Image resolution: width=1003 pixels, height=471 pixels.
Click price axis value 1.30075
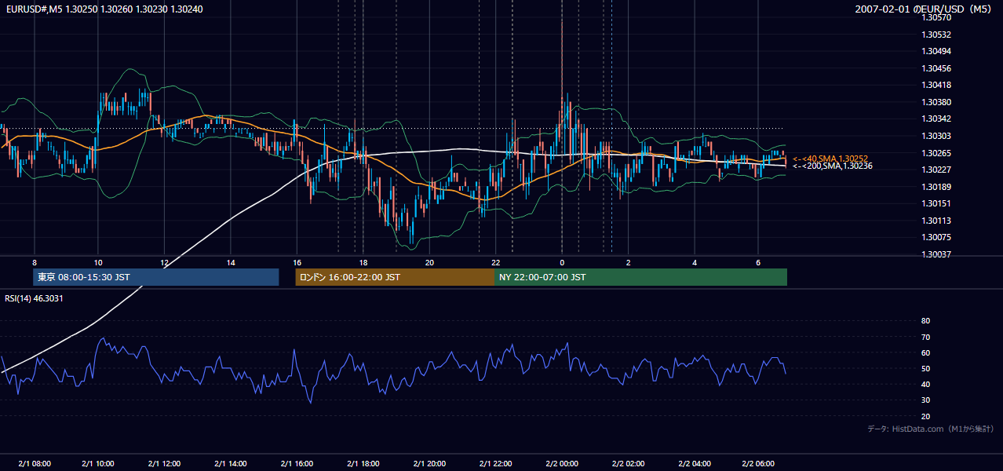tap(936, 238)
